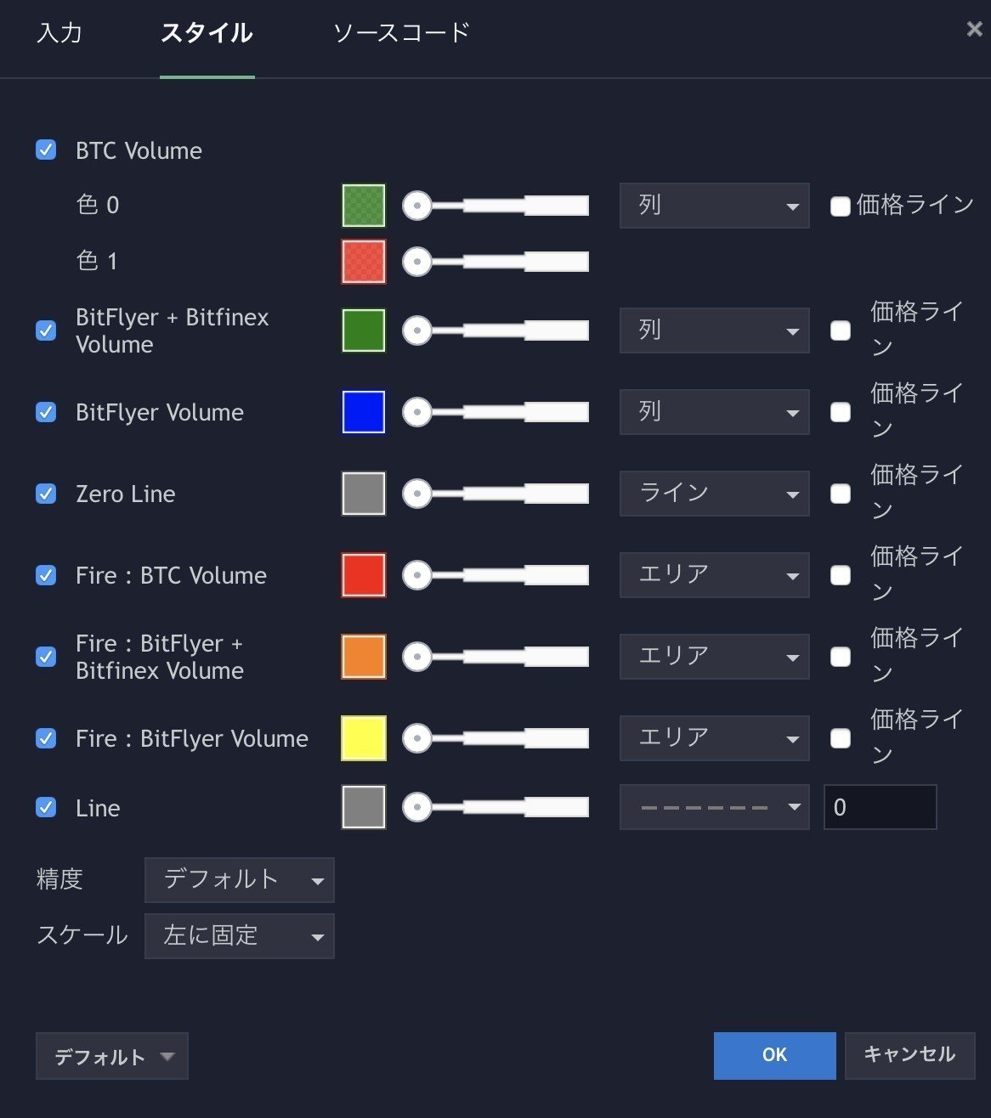Enable 価格ライン for BTC Volume
The image size is (991, 1118).
[x=840, y=205]
